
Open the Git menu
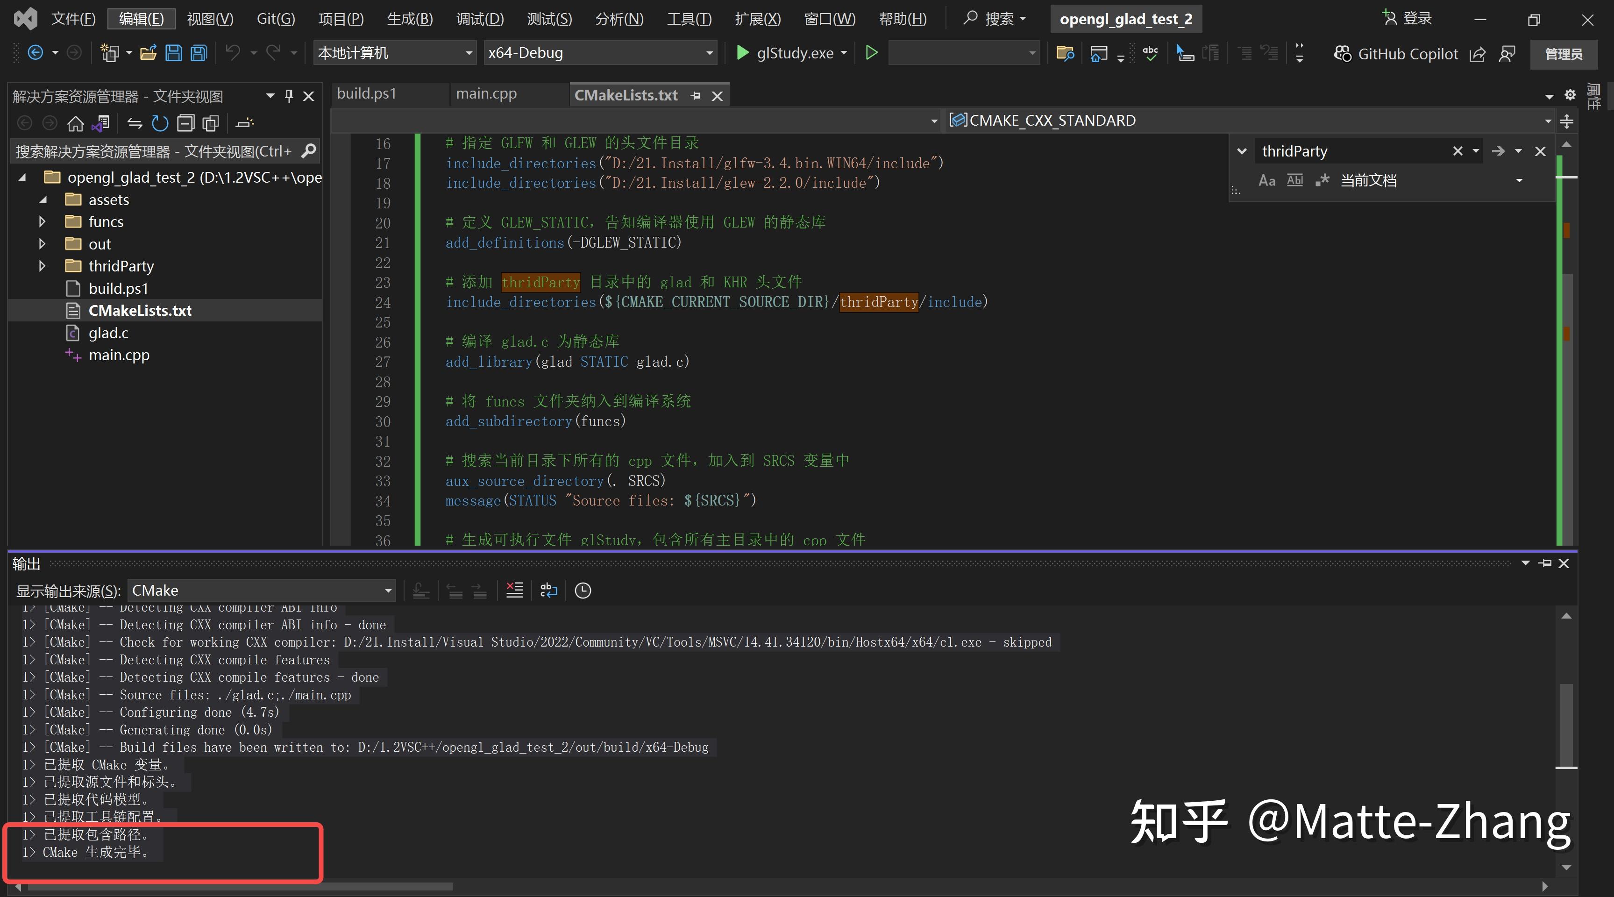[x=274, y=18]
